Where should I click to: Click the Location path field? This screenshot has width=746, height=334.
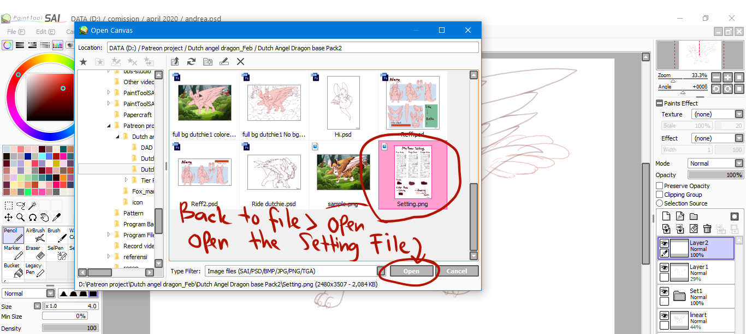pyautogui.click(x=293, y=48)
